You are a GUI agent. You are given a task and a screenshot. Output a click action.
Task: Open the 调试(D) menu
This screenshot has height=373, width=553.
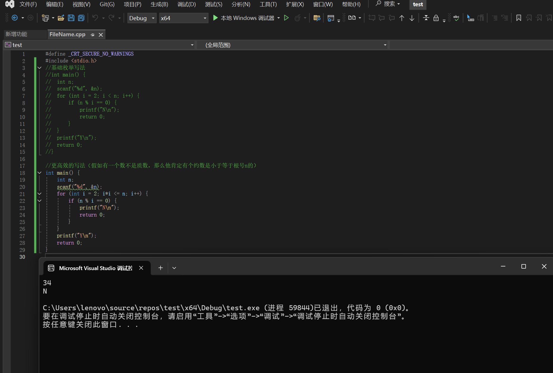(186, 4)
